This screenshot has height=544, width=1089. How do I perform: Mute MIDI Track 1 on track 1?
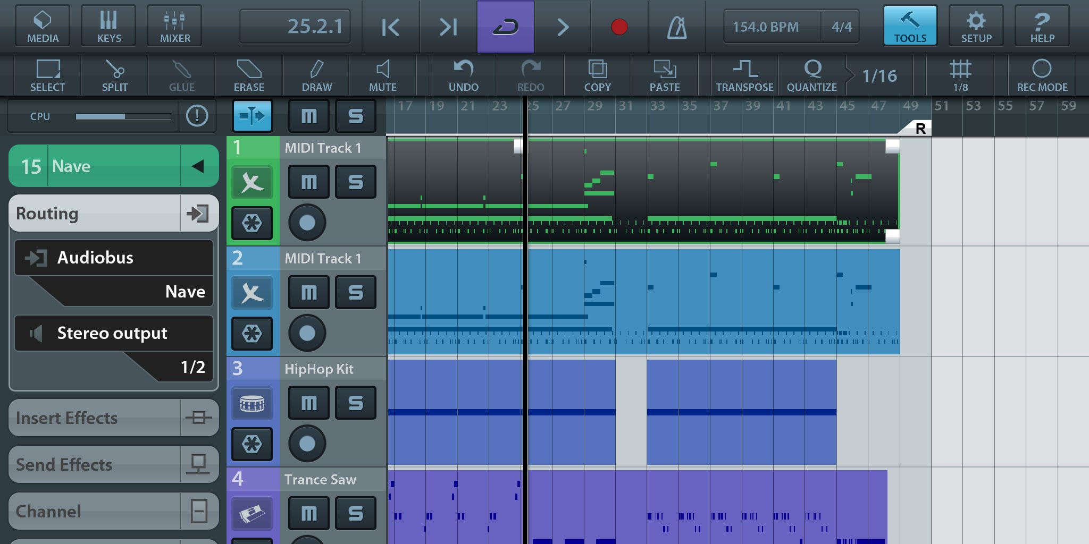309,182
